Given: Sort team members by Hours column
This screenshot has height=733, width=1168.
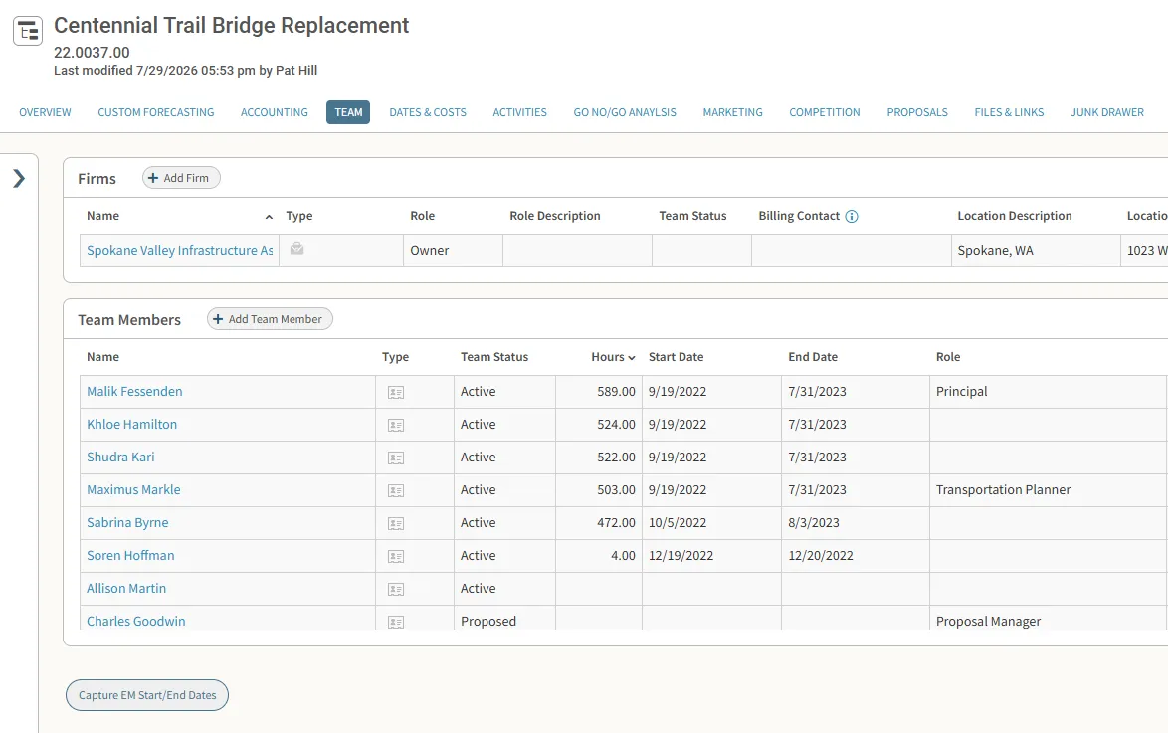Looking at the screenshot, I should tap(613, 357).
